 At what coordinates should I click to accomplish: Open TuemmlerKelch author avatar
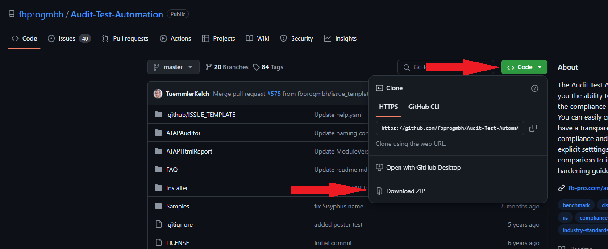click(158, 94)
